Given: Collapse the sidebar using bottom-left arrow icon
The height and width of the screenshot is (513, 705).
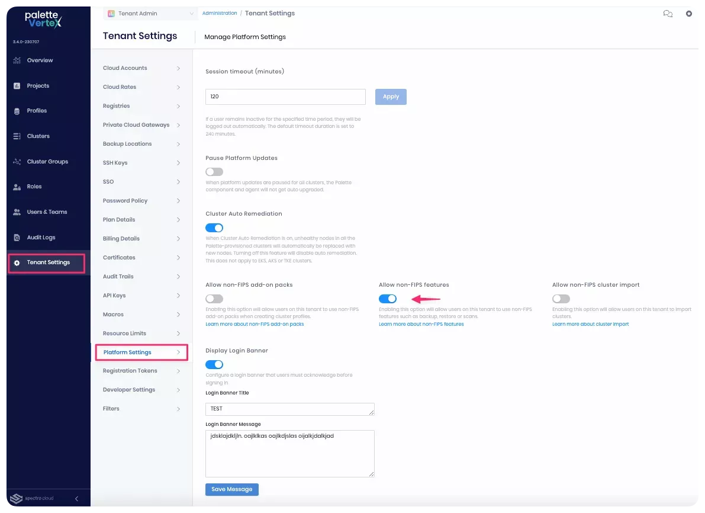Looking at the screenshot, I should point(76,499).
